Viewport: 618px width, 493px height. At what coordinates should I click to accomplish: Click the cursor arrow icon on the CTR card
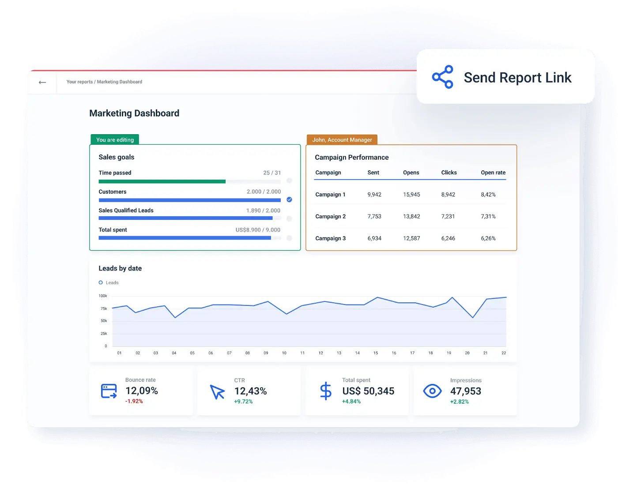(x=217, y=391)
